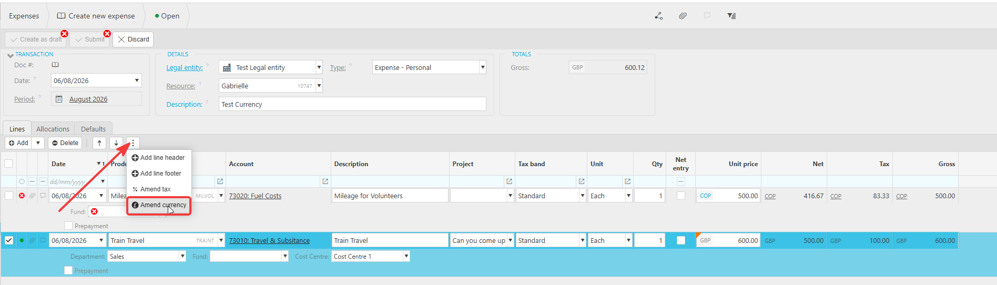Expand the transaction Date dropdown
Image resolution: width=997 pixels, height=285 pixels.
coord(137,80)
